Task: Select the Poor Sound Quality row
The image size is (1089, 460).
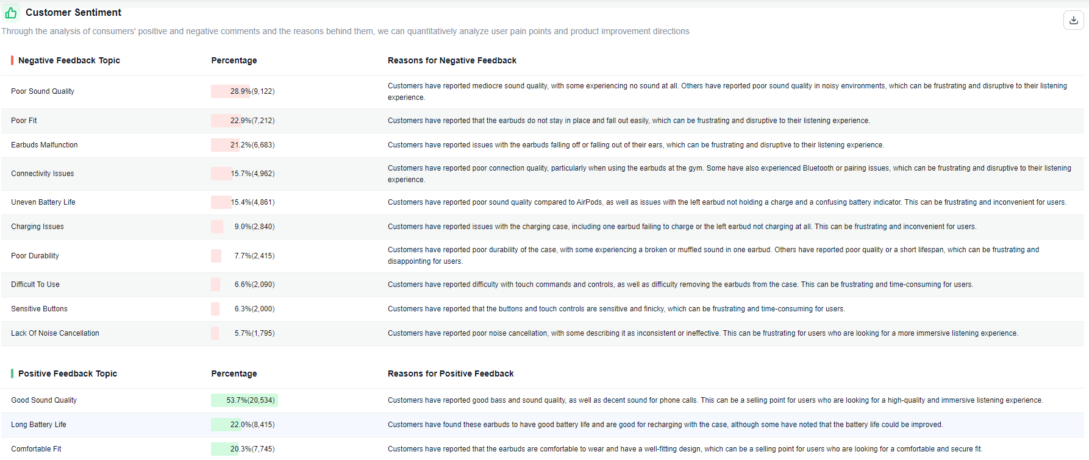Action: click(x=543, y=92)
